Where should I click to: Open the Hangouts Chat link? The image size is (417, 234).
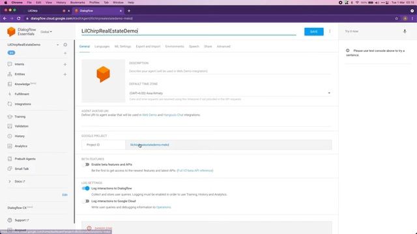pyautogui.click(x=173, y=115)
